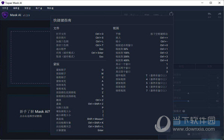Viewport: 224px width, 140px height.
Task: Click the 增加画笔大小 shortcut row
Action: click(80, 112)
